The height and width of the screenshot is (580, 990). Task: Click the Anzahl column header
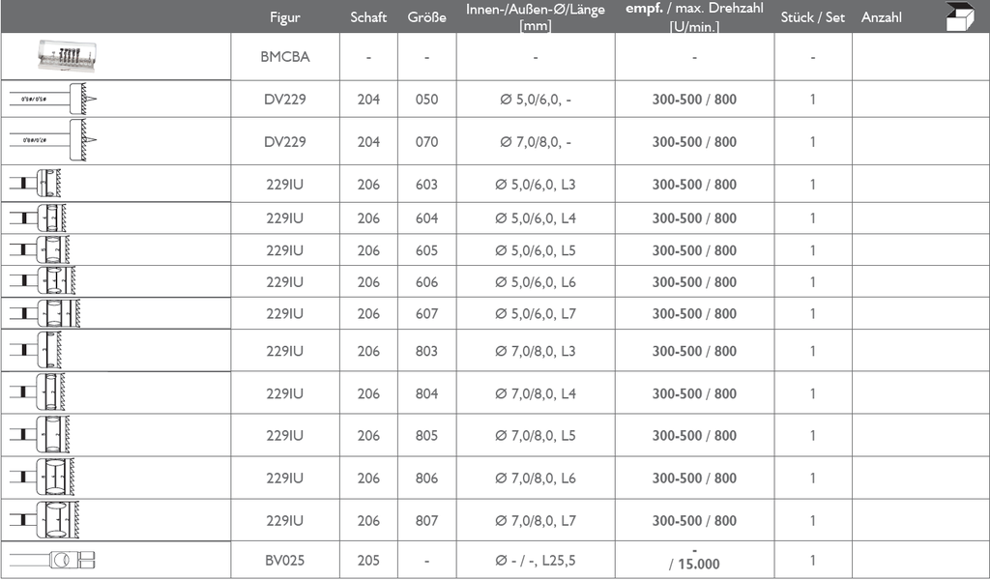pyautogui.click(x=882, y=17)
